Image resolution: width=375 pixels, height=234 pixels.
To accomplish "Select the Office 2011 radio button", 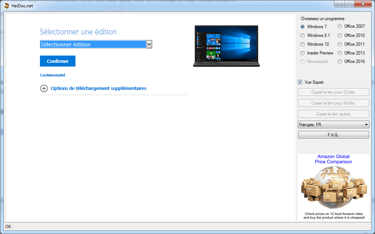I will [x=340, y=44].
